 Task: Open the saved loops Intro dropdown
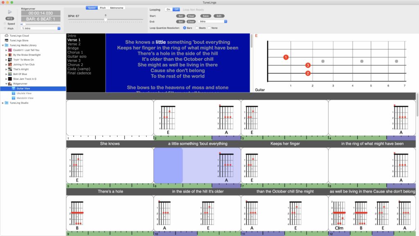pyautogui.click(x=213, y=21)
